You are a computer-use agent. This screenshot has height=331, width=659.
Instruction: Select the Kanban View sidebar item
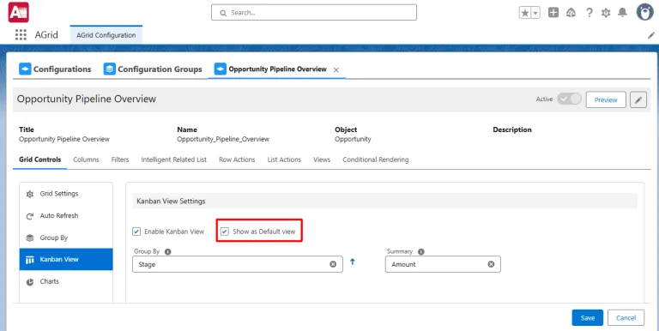(x=66, y=259)
